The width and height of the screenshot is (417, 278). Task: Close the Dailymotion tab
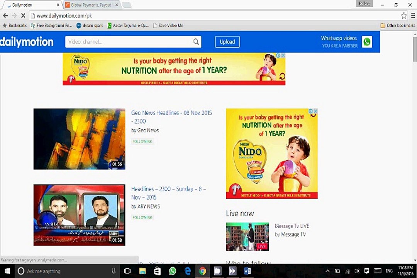[x=58, y=5]
